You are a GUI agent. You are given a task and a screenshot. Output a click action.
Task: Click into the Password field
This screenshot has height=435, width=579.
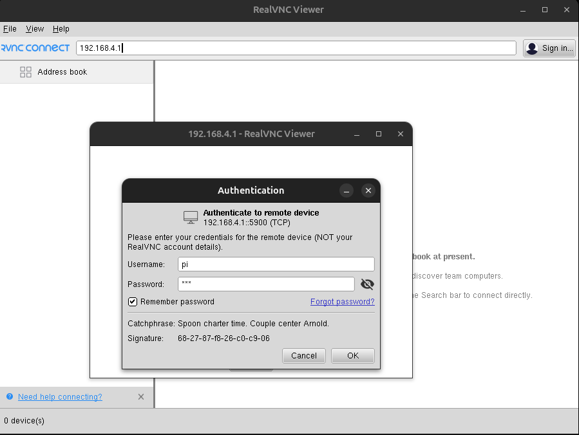click(x=266, y=284)
